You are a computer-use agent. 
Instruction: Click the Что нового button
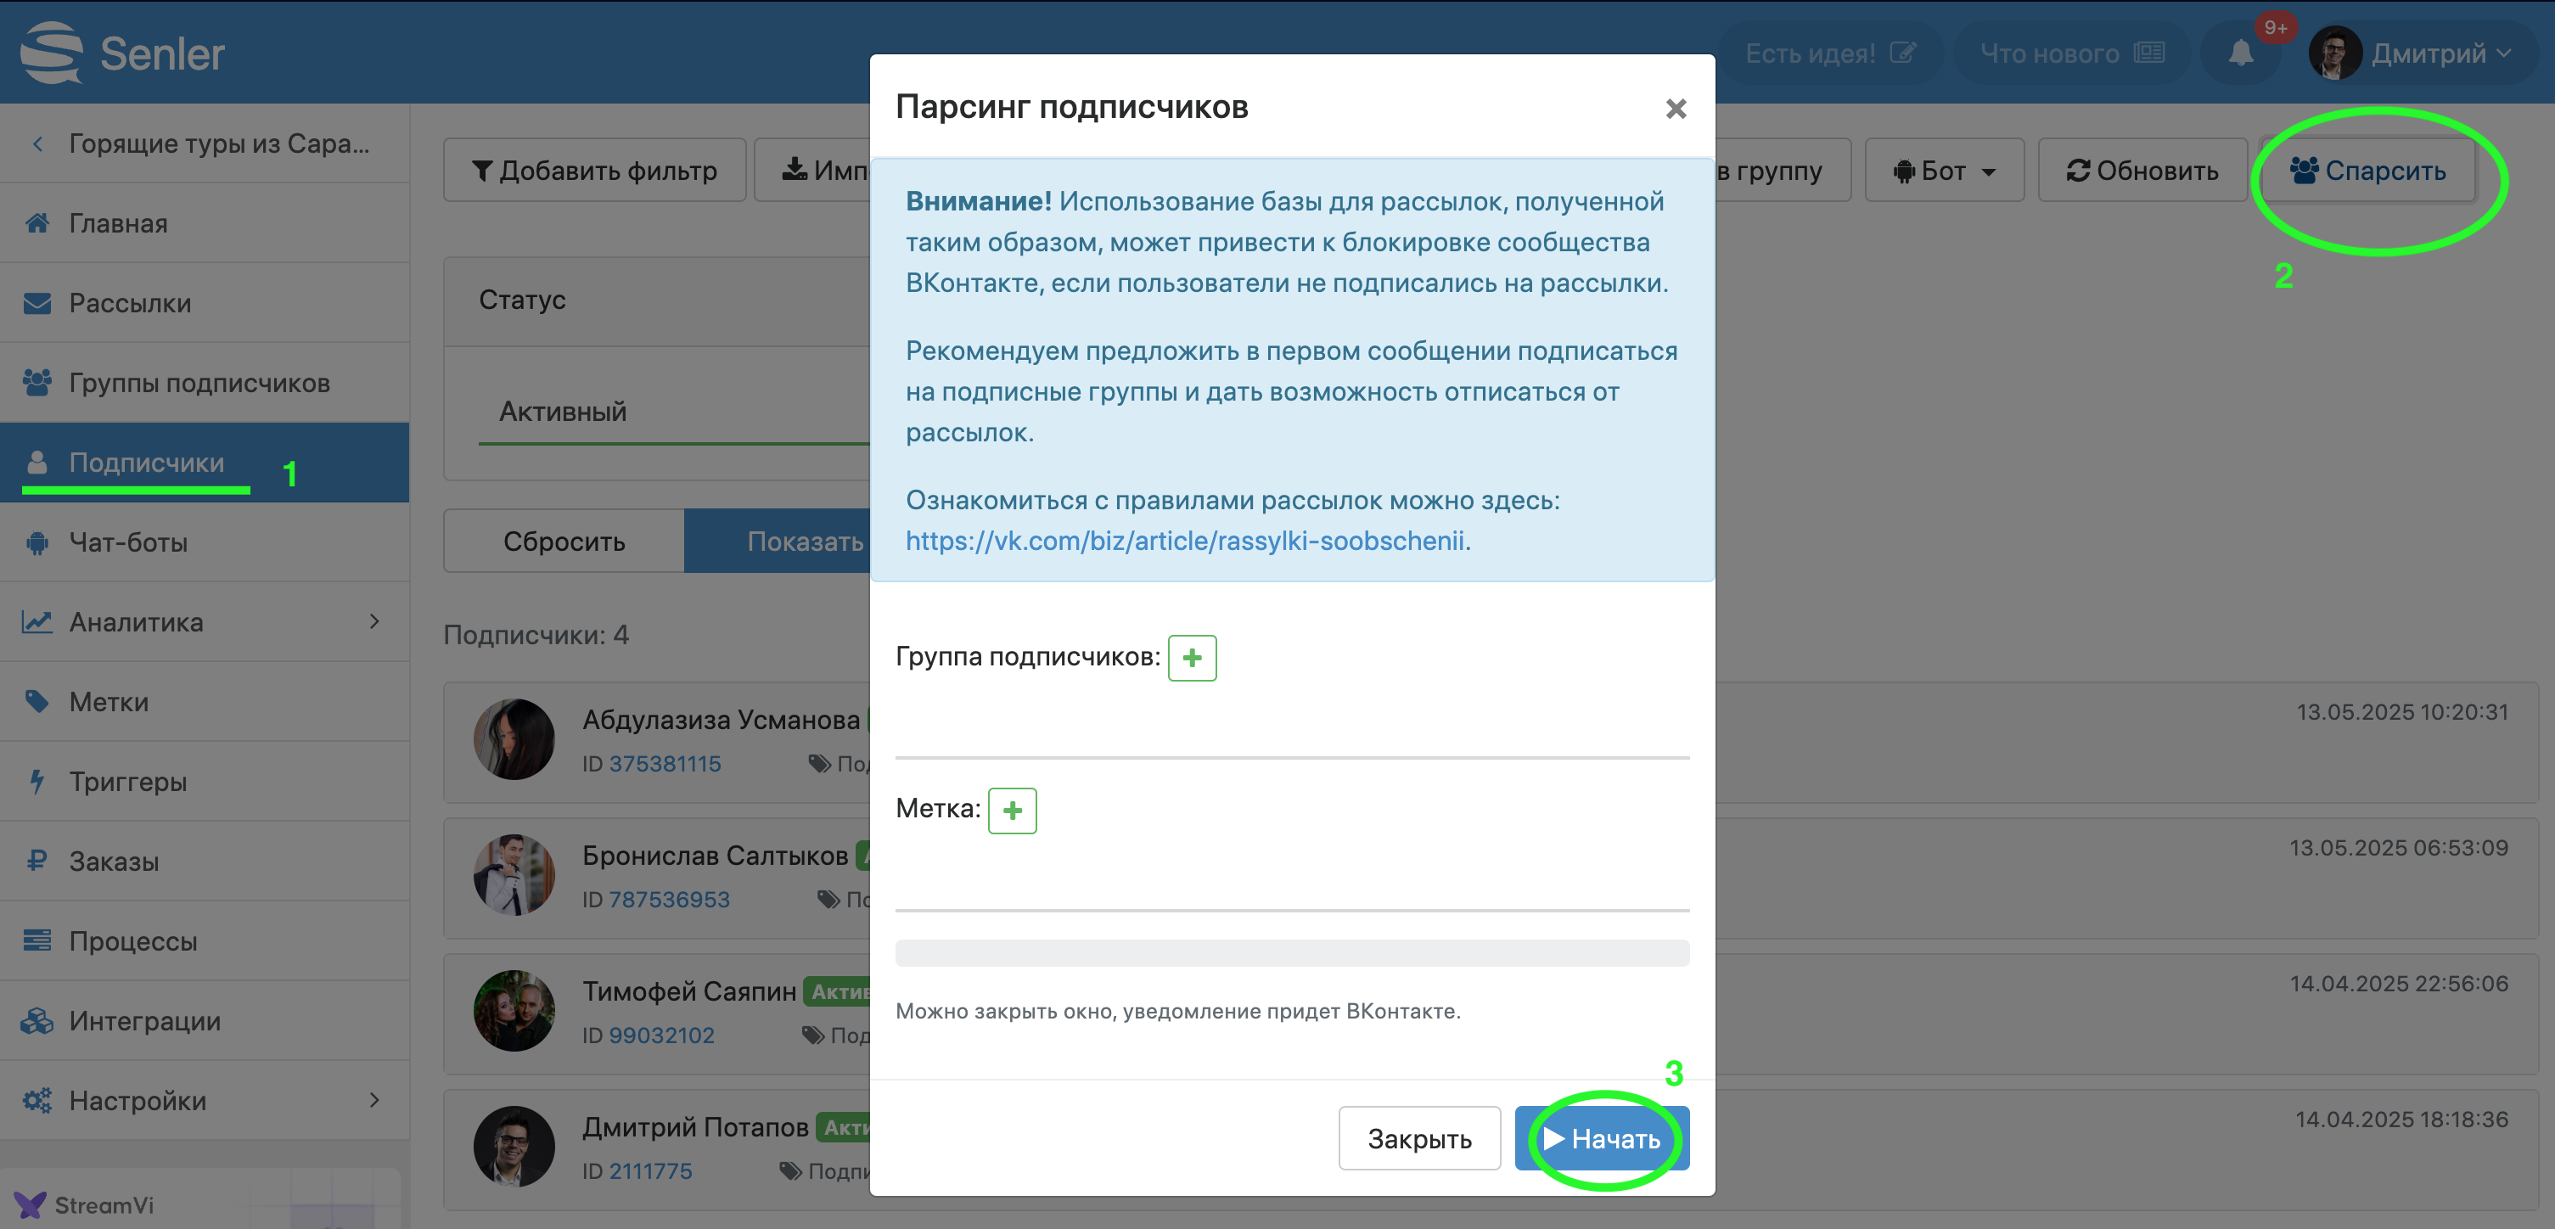2071,53
